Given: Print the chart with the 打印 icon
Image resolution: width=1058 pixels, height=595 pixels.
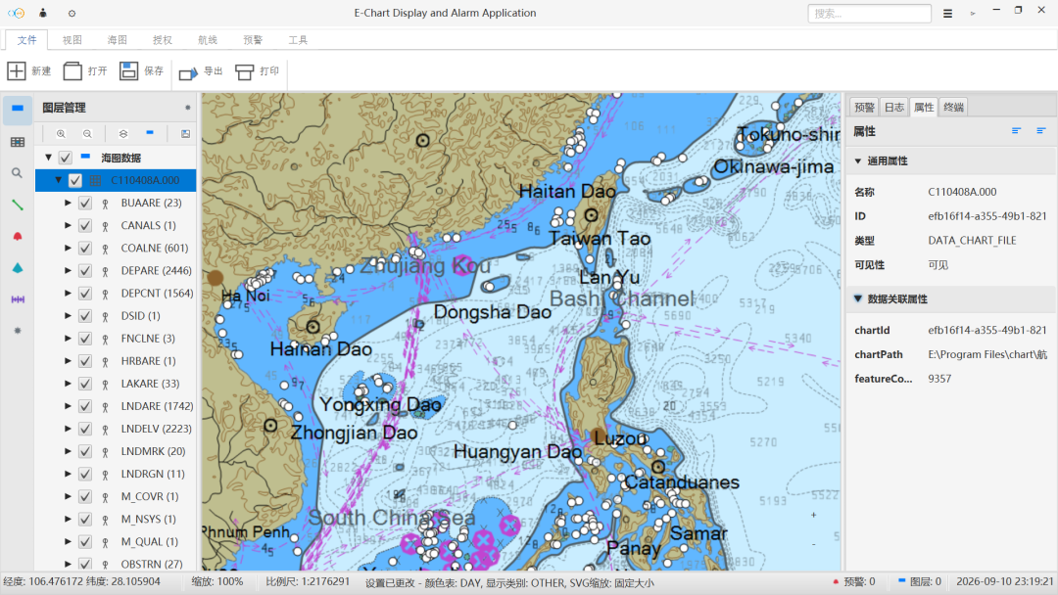Looking at the screenshot, I should click(244, 71).
